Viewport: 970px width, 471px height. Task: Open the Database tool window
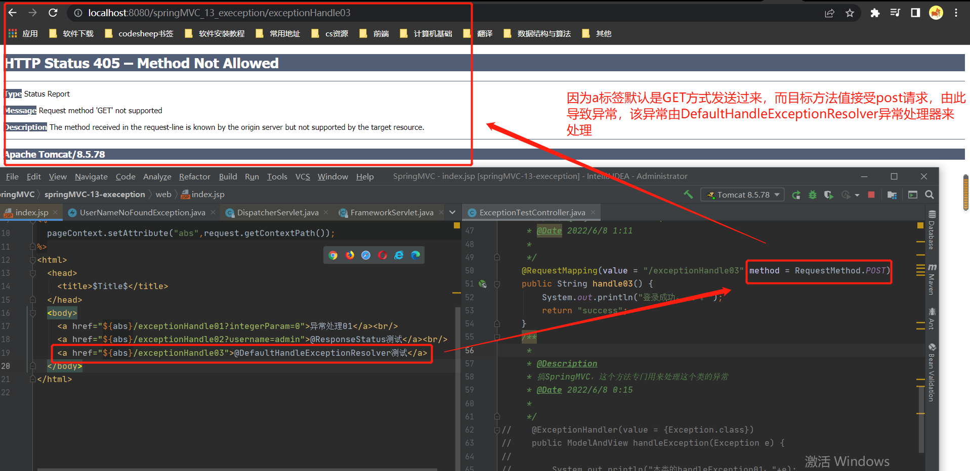coord(932,230)
